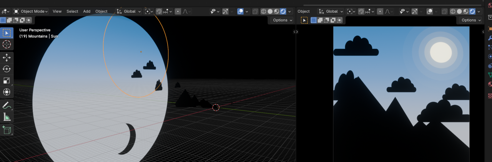Activate the Rotate tool
The image size is (492, 162).
coord(7,69)
